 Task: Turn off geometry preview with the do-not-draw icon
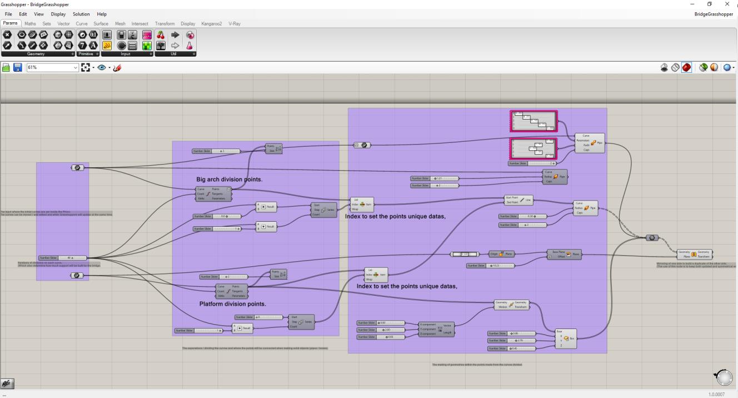coord(664,67)
